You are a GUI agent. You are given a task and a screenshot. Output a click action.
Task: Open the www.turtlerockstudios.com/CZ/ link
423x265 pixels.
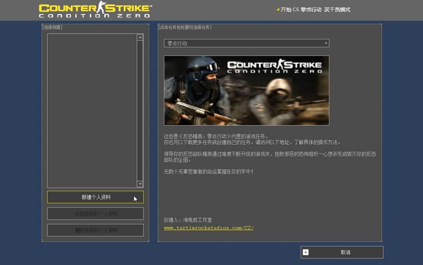coord(209,228)
